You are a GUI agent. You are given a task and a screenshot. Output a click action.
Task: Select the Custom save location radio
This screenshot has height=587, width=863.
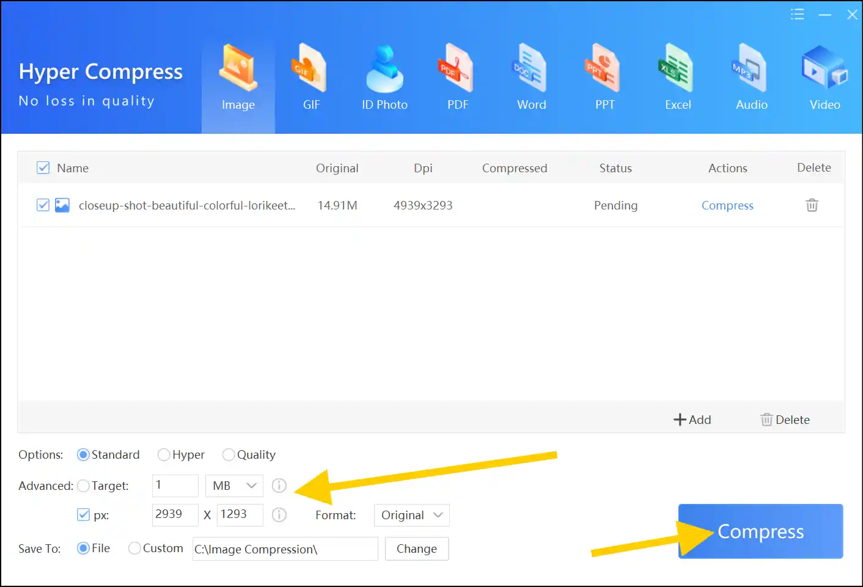click(134, 548)
